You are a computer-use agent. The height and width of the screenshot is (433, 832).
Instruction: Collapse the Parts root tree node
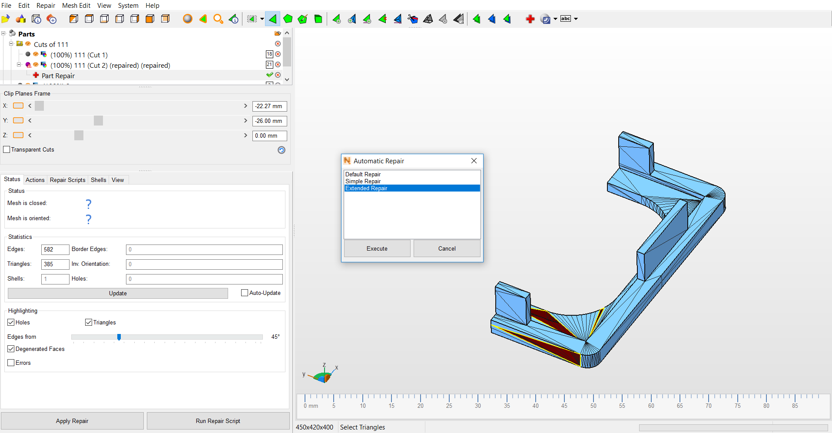click(3, 33)
